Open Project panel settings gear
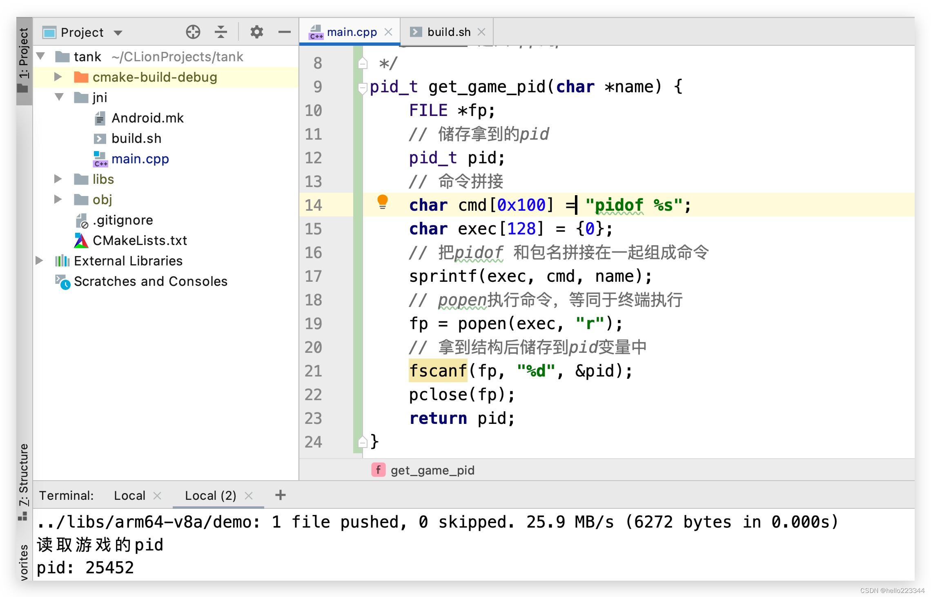This screenshot has width=931, height=597. click(x=256, y=32)
